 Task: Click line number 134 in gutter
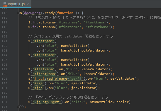tap(4, 102)
